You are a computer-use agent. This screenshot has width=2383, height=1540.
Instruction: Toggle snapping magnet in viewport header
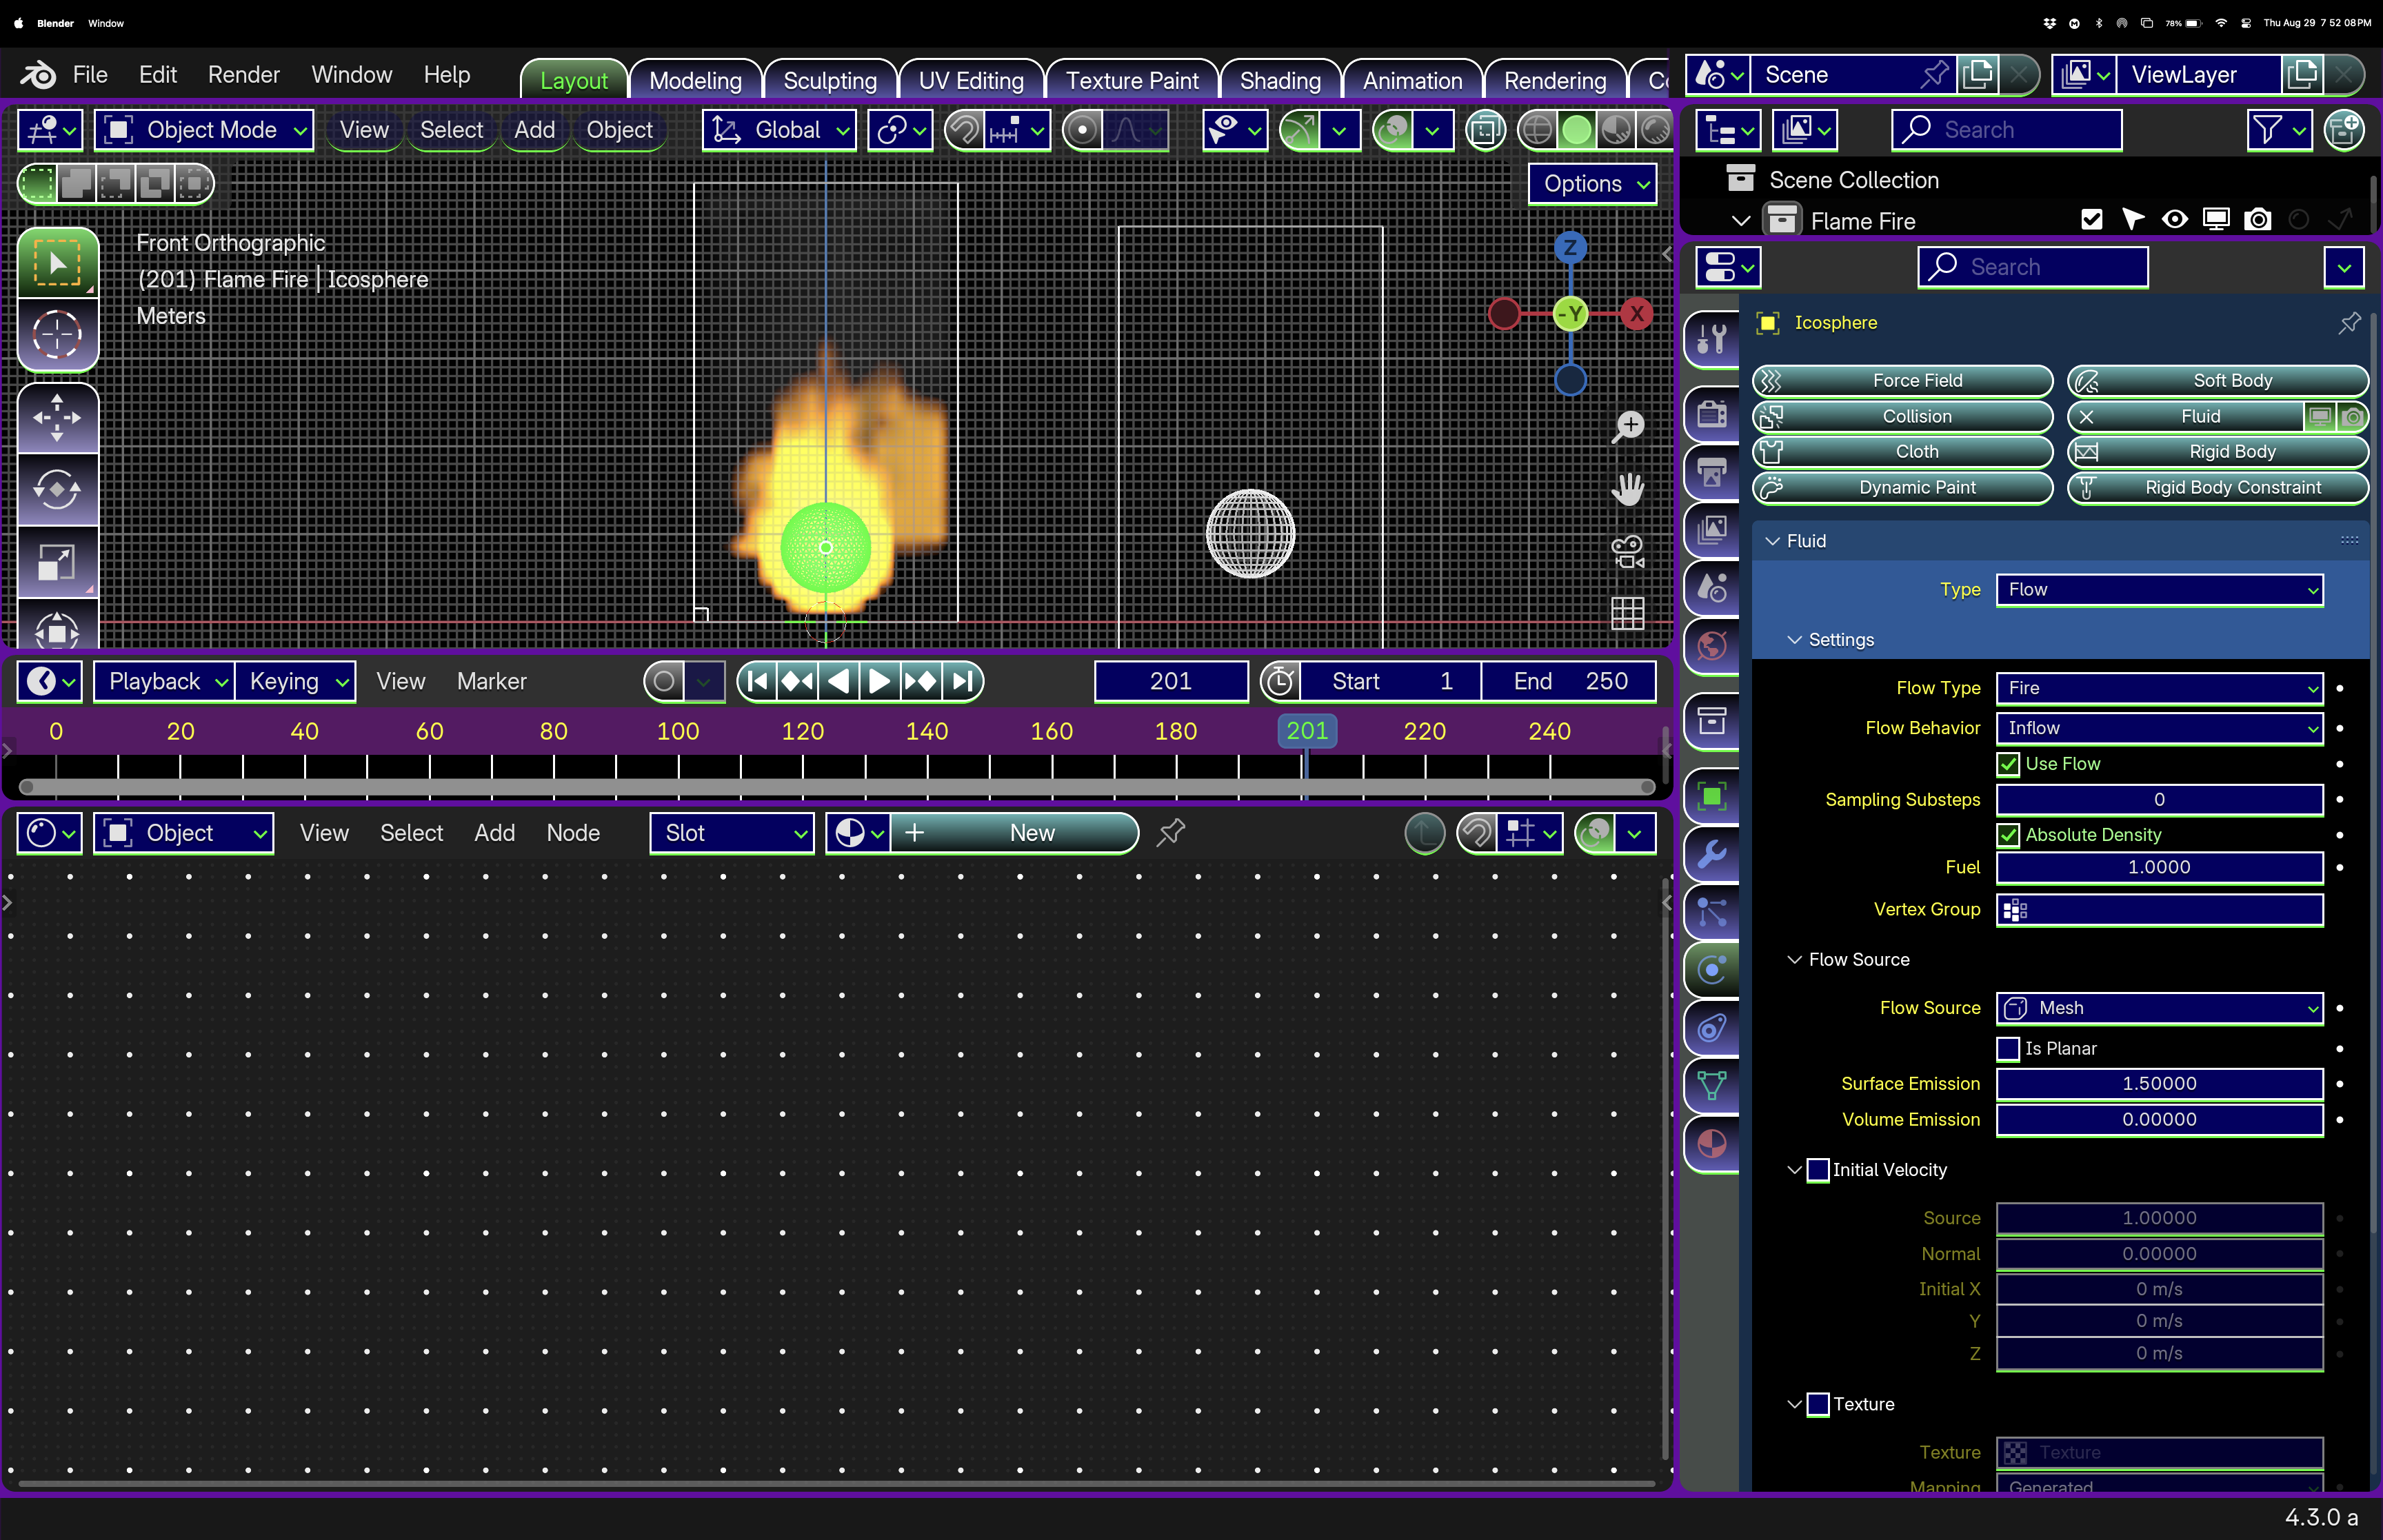point(964,130)
